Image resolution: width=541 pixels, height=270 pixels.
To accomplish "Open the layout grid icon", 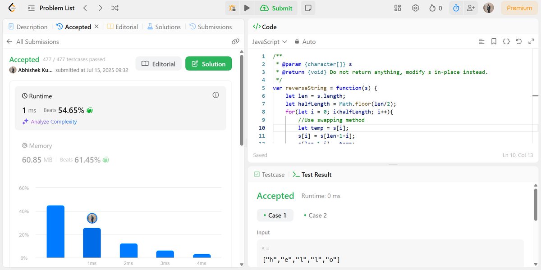I will point(398,8).
